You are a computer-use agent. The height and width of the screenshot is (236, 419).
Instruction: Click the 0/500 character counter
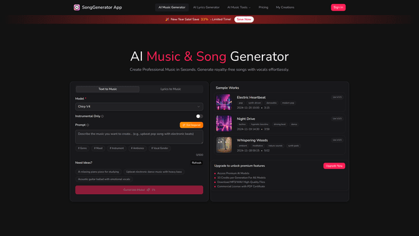[x=199, y=155]
